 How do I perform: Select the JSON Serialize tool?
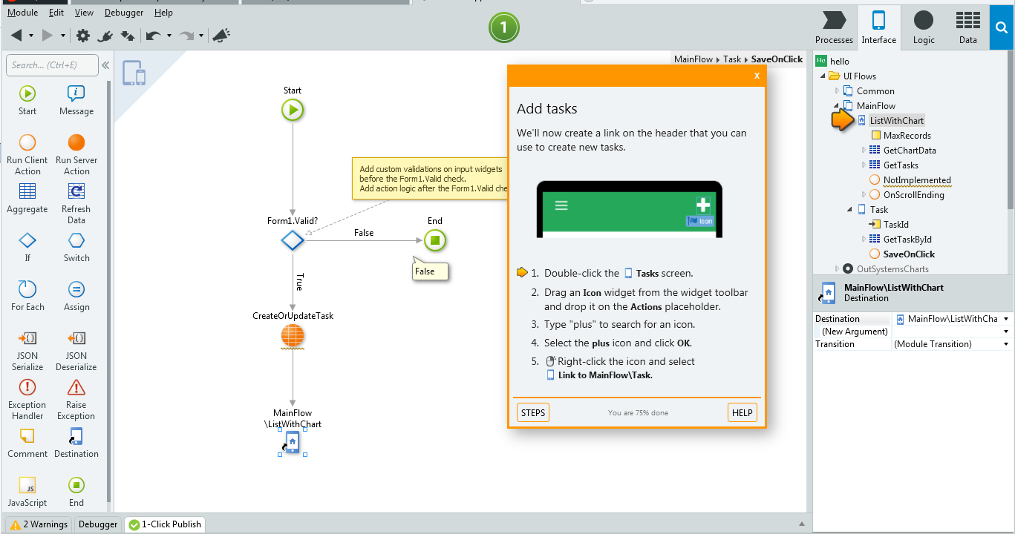click(x=27, y=350)
